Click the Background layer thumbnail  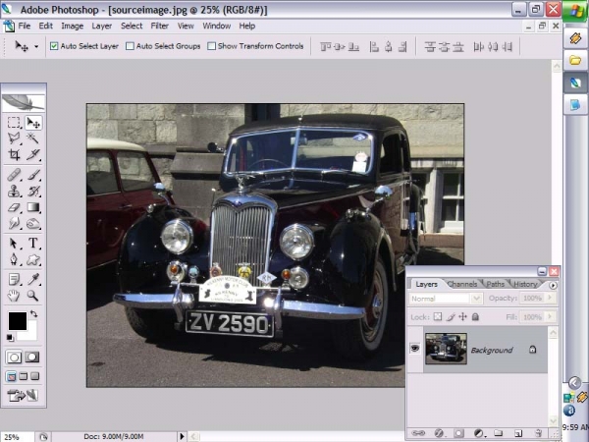(446, 349)
